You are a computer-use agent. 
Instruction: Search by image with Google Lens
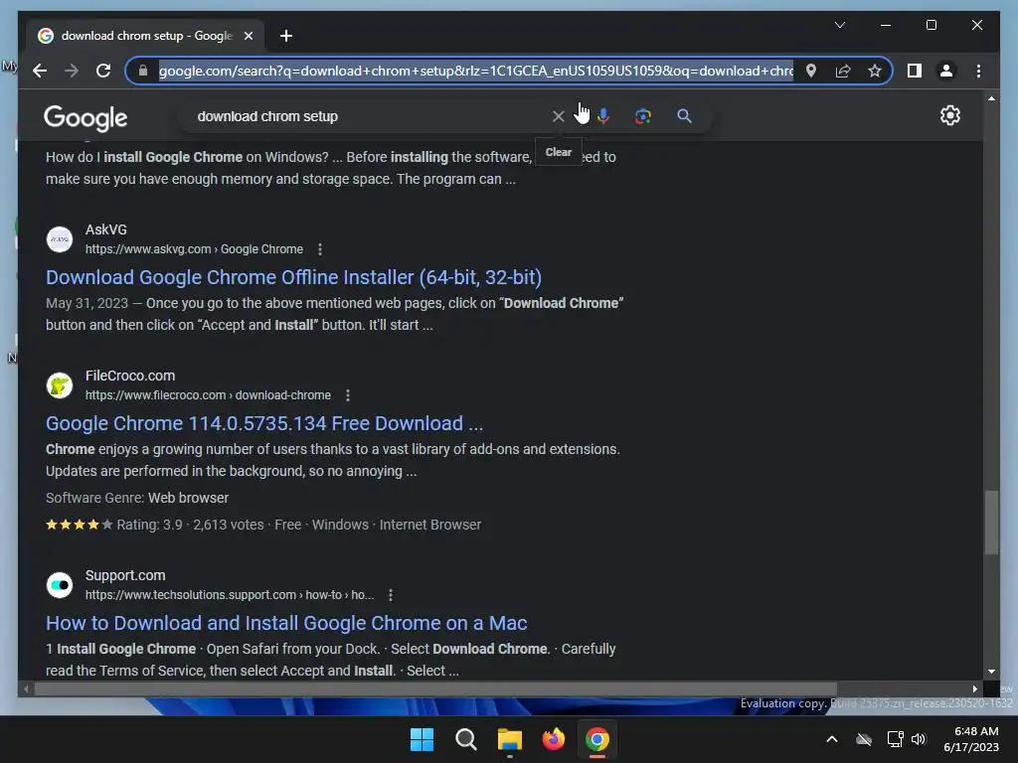tap(643, 116)
